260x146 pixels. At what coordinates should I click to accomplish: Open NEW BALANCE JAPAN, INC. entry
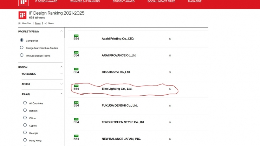(x=121, y=139)
